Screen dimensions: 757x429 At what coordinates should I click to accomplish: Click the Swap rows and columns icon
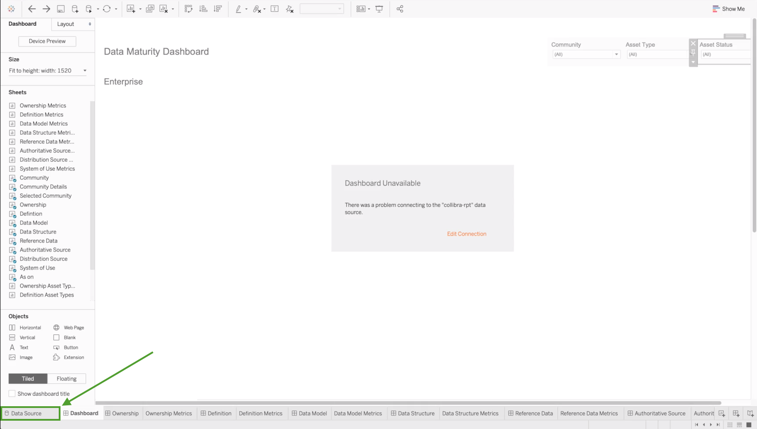(x=188, y=9)
